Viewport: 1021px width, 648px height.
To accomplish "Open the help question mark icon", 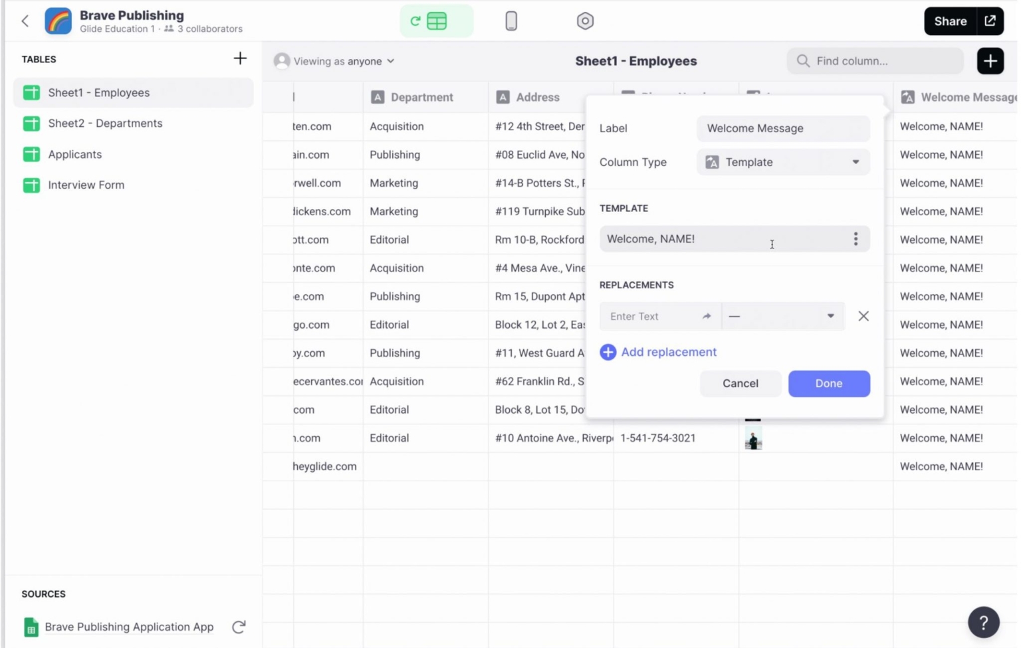I will coord(983,622).
